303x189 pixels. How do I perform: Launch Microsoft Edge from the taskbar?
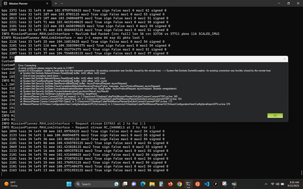coord(142,184)
